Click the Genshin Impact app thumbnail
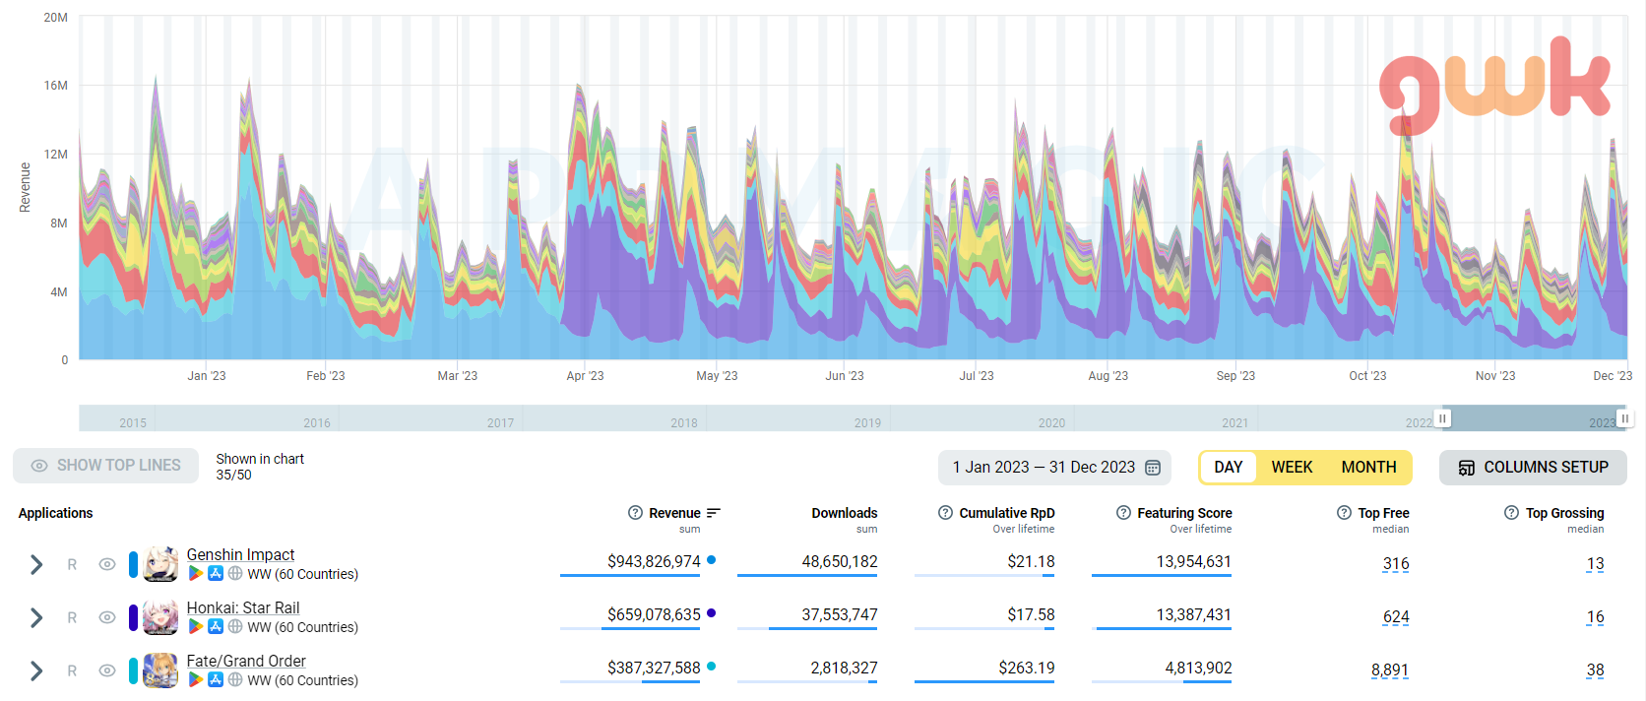The width and height of the screenshot is (1646, 701). pyautogui.click(x=160, y=564)
